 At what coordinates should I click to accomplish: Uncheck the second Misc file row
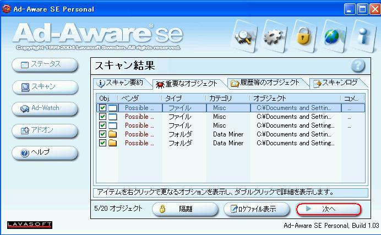(102, 117)
